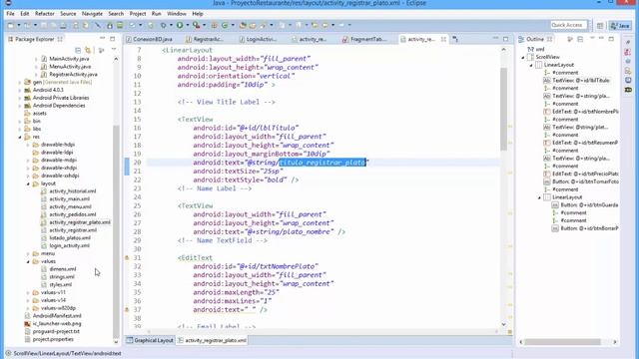
Task: Click the New Java Package toolbar icon
Action: [x=214, y=25]
